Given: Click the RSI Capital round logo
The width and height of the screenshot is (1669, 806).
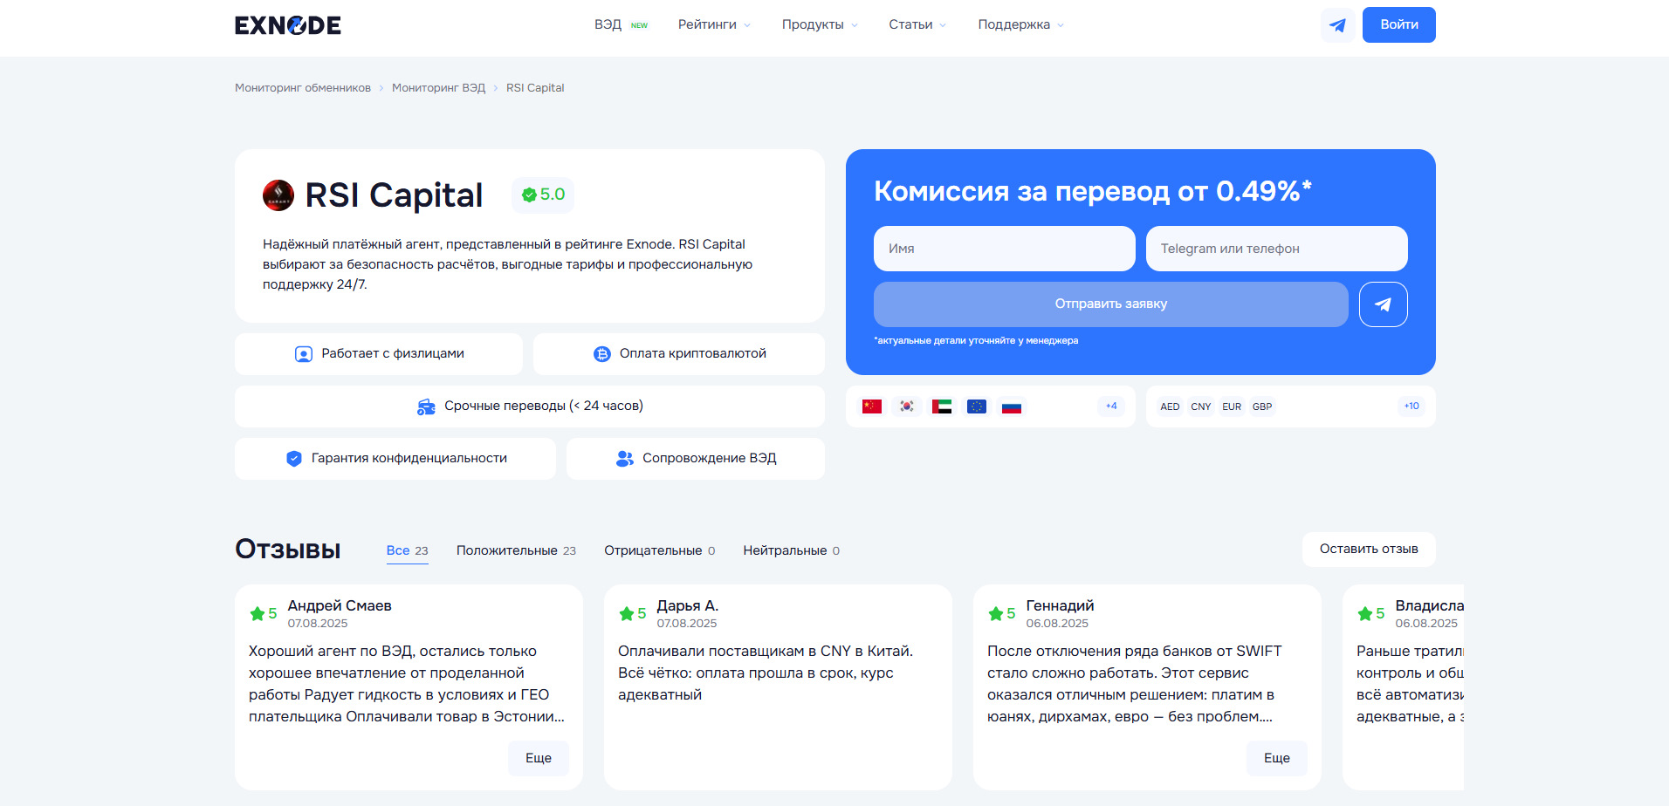Looking at the screenshot, I should pos(278,195).
